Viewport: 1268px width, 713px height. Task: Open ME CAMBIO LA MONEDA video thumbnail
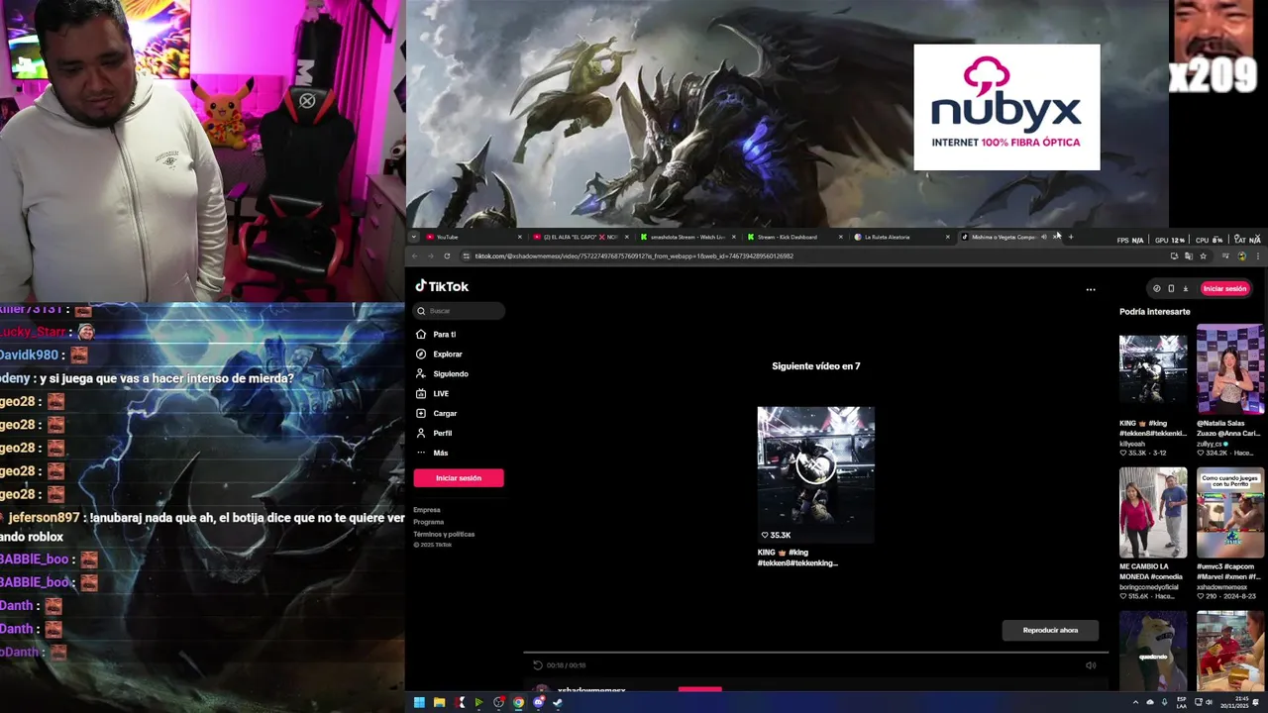(x=1153, y=513)
